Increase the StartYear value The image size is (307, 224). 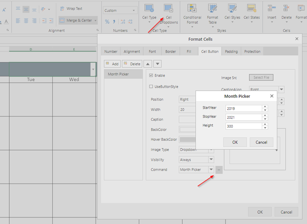coord(265,107)
